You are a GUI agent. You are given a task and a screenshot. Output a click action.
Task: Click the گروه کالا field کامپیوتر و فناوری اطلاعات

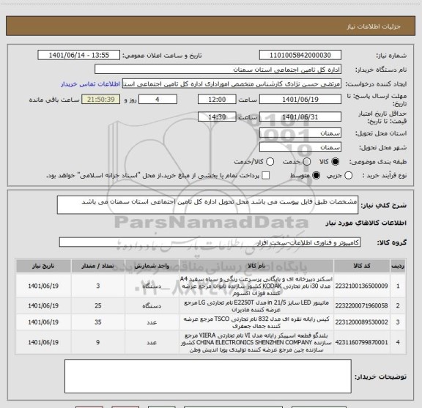(x=210, y=242)
